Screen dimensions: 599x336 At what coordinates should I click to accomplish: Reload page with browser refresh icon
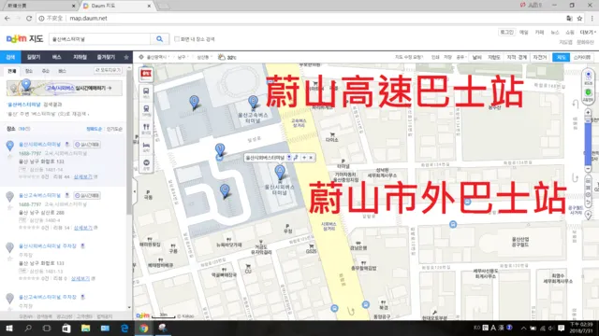[29, 18]
